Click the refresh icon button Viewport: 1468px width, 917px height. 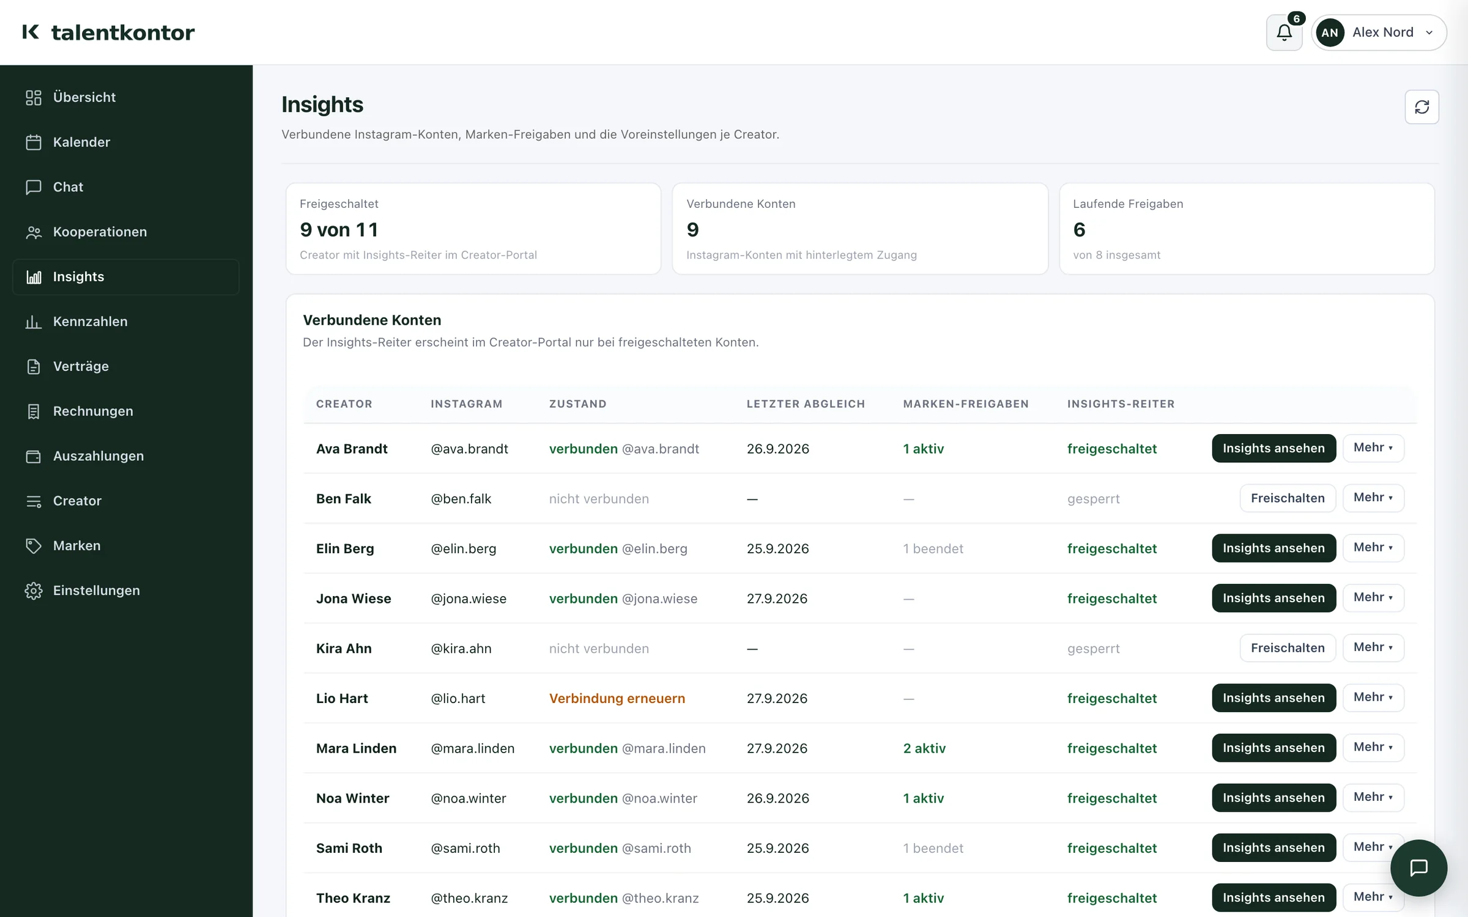1422,107
